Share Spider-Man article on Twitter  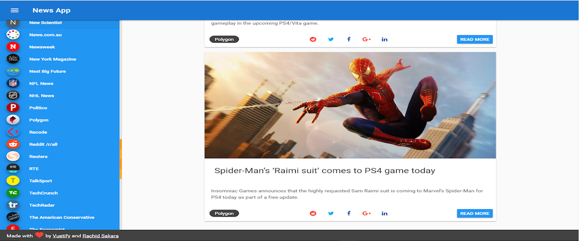[331, 213]
